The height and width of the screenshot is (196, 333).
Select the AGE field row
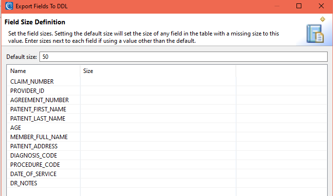[167, 128]
